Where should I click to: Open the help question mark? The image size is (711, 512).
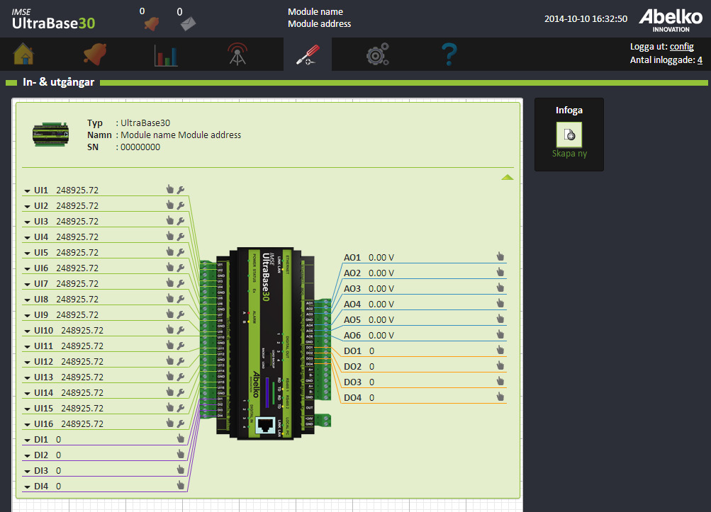(449, 55)
